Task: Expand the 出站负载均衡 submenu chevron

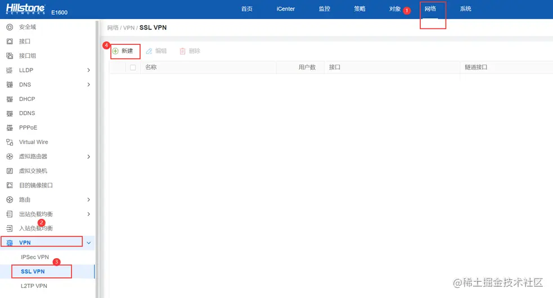Action: click(88, 214)
